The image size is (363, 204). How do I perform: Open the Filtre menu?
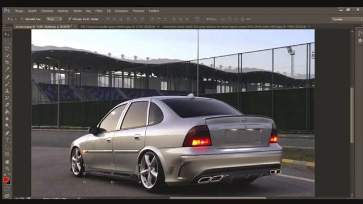point(99,11)
